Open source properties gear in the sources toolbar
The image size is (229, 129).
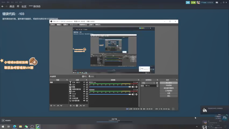tap(77, 105)
